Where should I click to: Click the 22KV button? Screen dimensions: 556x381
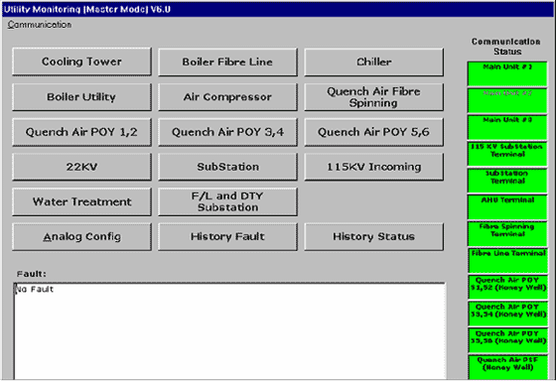(81, 167)
